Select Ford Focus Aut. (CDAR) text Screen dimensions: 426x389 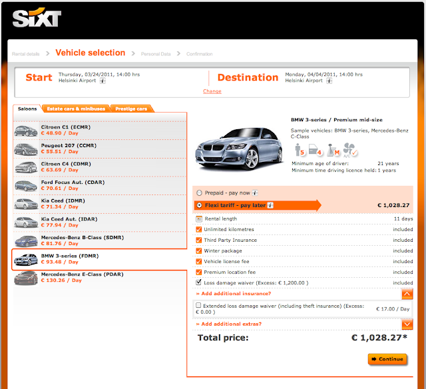pyautogui.click(x=73, y=182)
